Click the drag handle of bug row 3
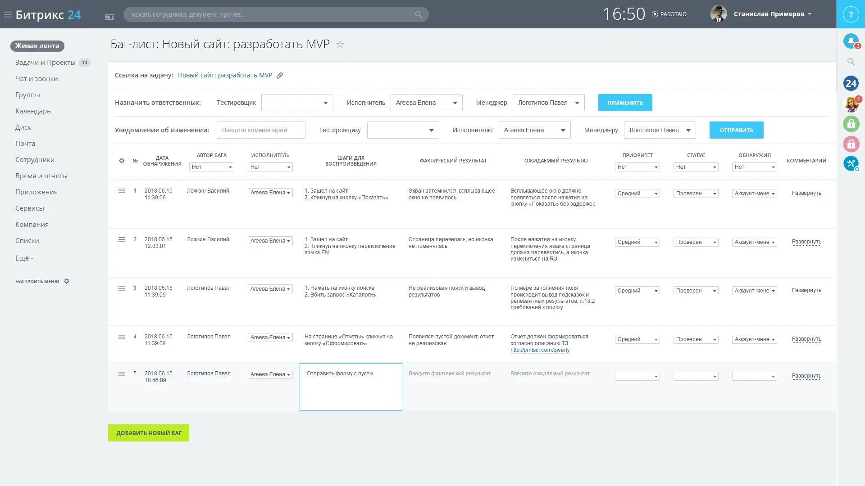The width and height of the screenshot is (865, 486). coord(122,288)
